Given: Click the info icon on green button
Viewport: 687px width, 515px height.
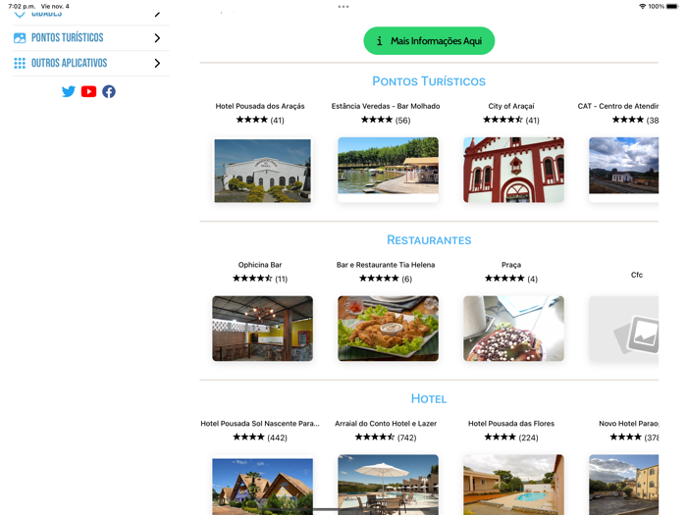Looking at the screenshot, I should pyautogui.click(x=380, y=41).
